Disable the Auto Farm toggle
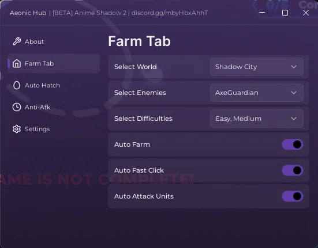Viewport: 318px width, 248px height. [x=293, y=144]
